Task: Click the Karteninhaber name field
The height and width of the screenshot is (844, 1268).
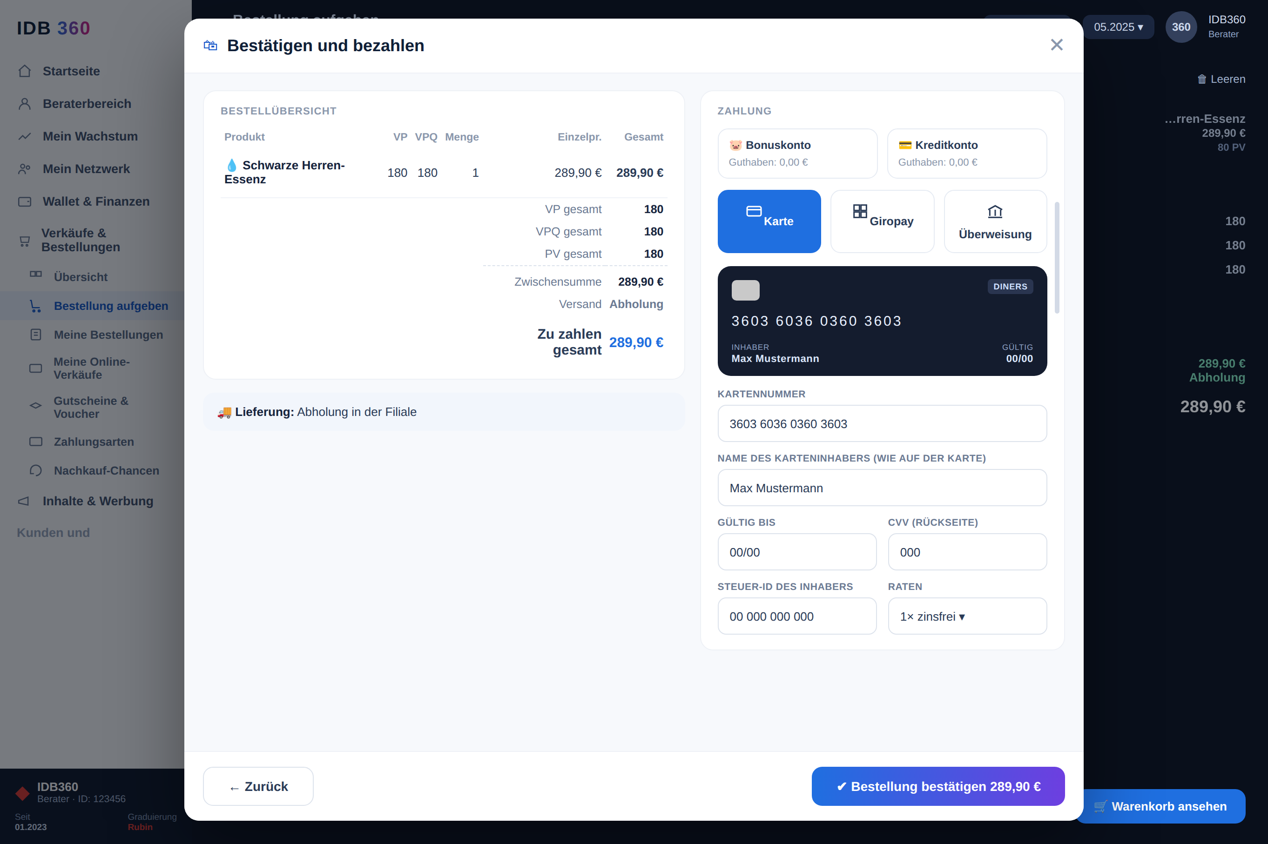Action: (x=882, y=488)
